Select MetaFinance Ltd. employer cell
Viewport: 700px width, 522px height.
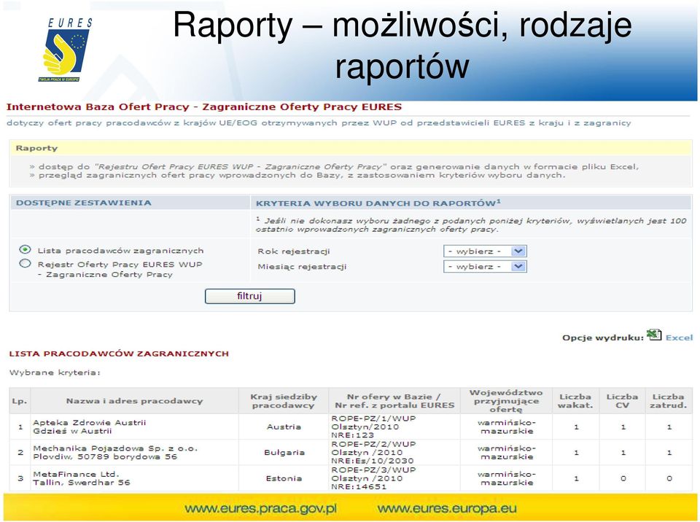(x=134, y=478)
